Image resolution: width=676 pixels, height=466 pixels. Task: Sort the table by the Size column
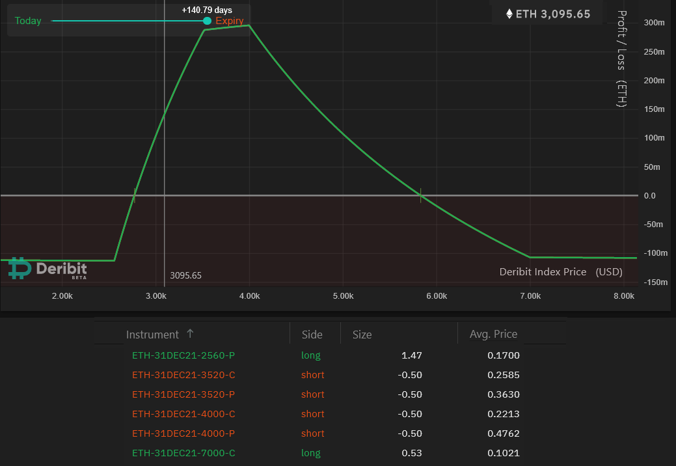(x=362, y=335)
